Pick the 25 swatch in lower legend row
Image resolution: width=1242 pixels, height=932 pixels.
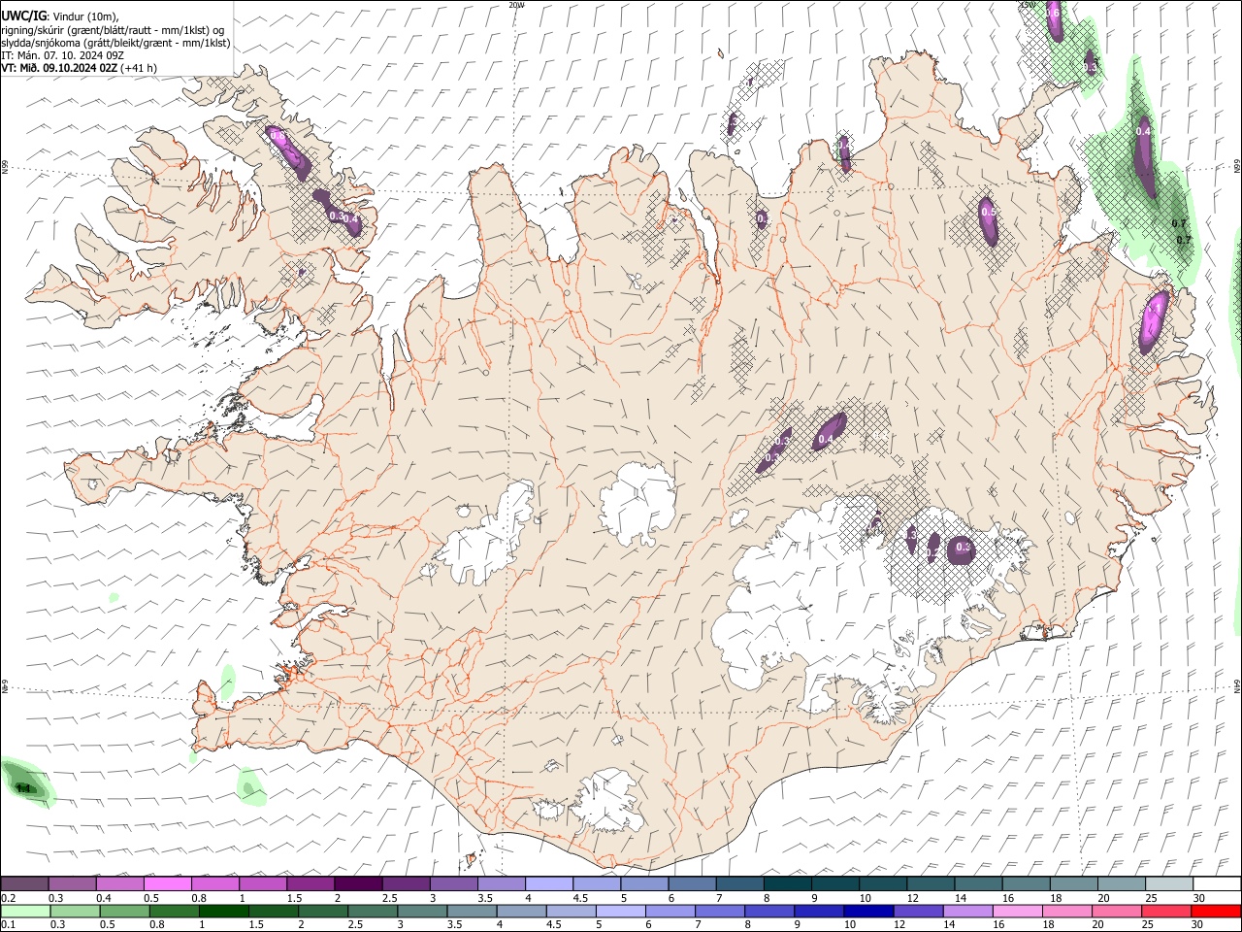pyautogui.click(x=1166, y=911)
